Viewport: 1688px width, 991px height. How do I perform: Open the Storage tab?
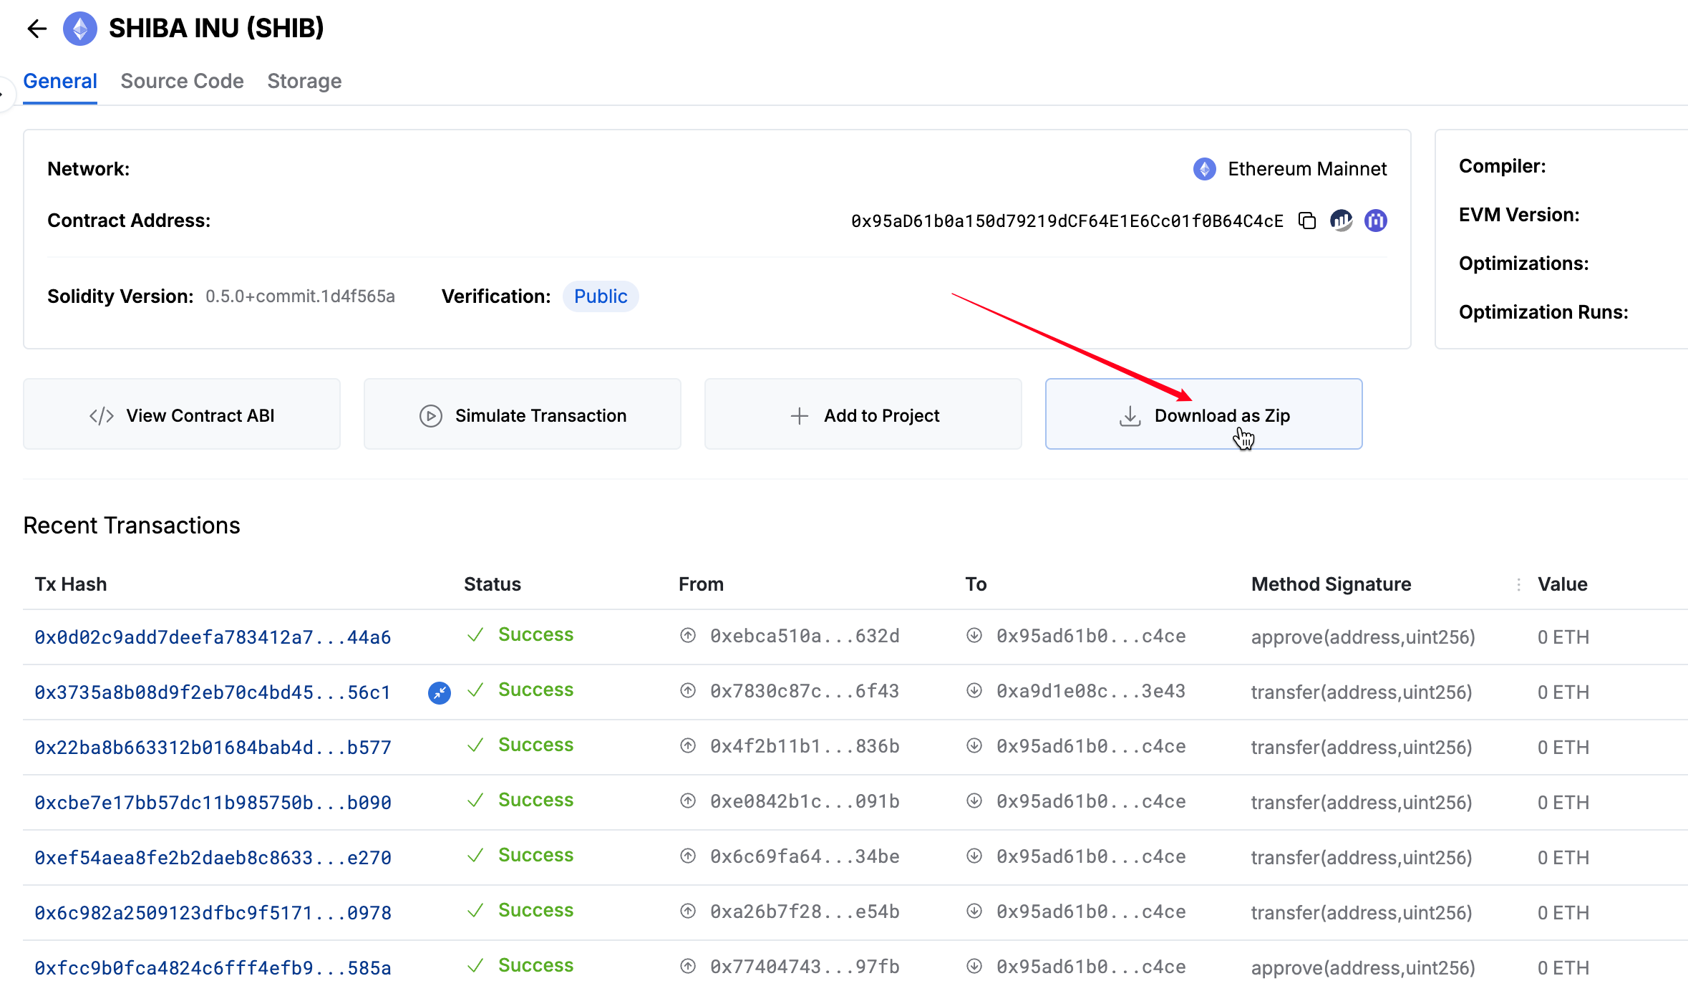coord(304,81)
